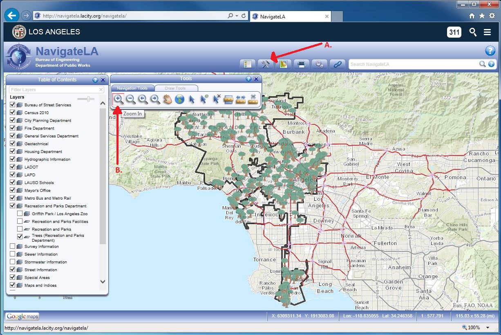This screenshot has height=335, width=501.
Task: Expand the City Planning Department layer group icon
Action: [19, 120]
